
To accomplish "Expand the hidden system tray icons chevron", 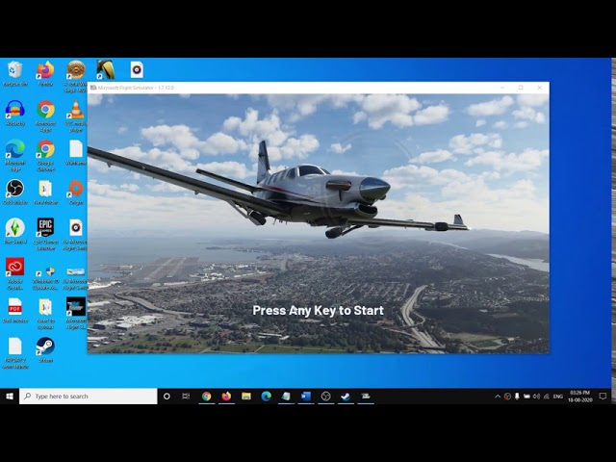I will [x=498, y=397].
